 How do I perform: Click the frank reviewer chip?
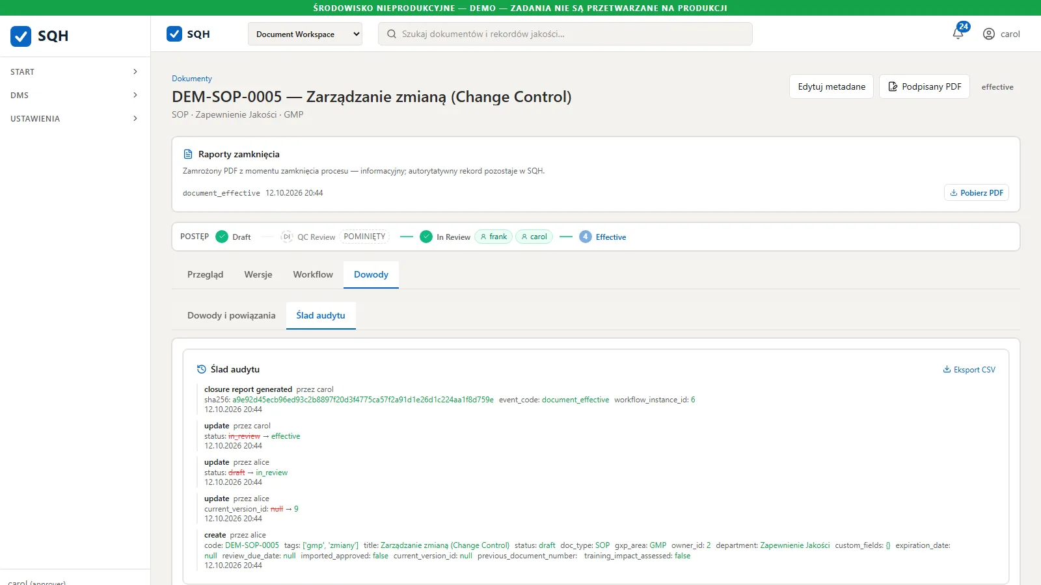(x=494, y=237)
